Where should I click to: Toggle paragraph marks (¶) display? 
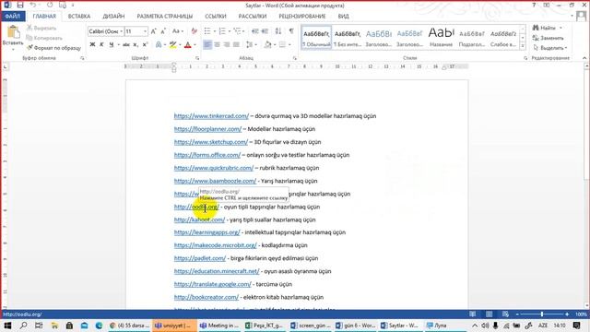point(291,31)
